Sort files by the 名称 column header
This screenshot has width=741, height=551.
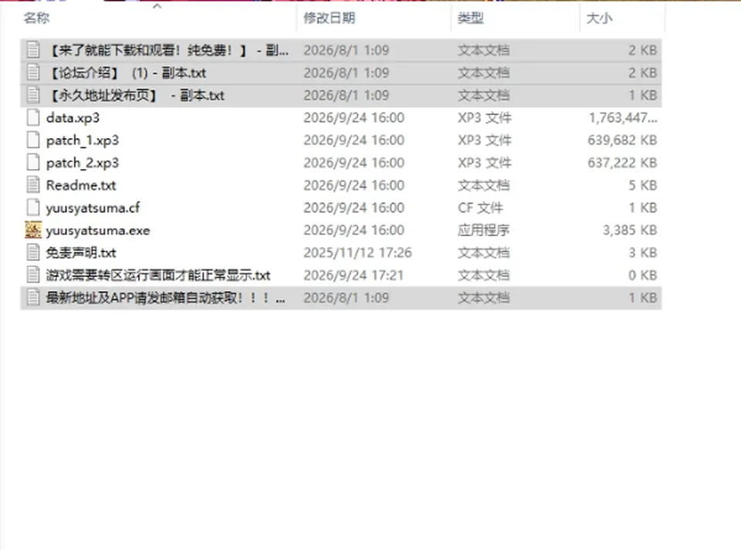coord(37,18)
